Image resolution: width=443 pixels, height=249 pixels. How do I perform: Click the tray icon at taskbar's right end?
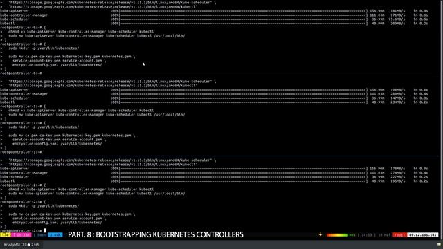(439, 244)
